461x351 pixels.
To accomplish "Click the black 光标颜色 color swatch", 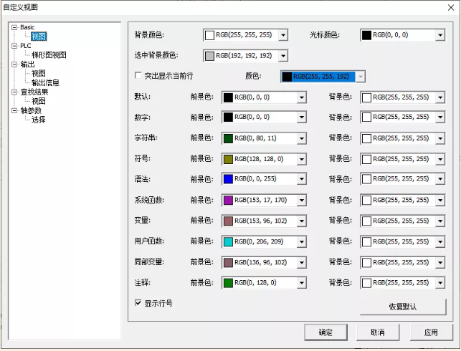I will (366, 35).
